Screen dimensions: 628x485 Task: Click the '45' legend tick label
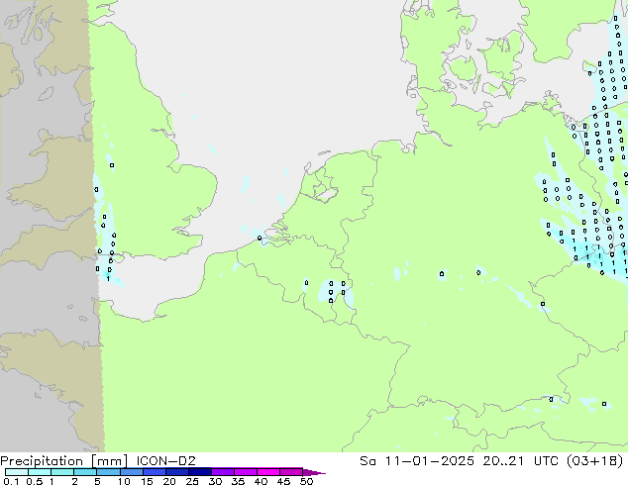pyautogui.click(x=283, y=481)
